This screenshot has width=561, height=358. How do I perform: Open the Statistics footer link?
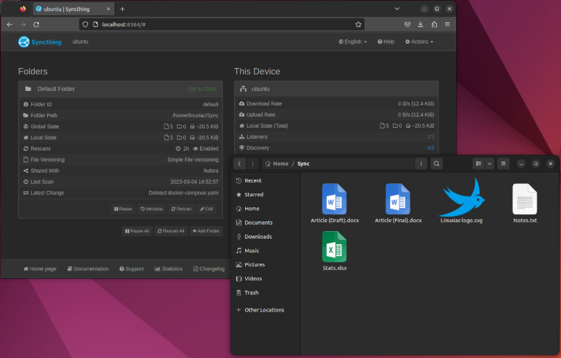click(168, 268)
